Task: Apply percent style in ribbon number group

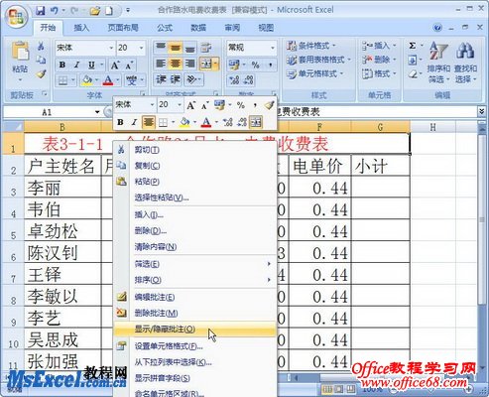Action: point(255,65)
